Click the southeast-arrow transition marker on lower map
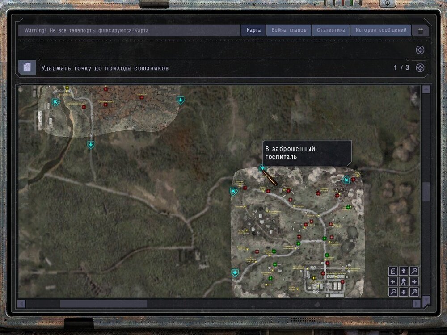This screenshot has height=335, width=447. (346, 180)
